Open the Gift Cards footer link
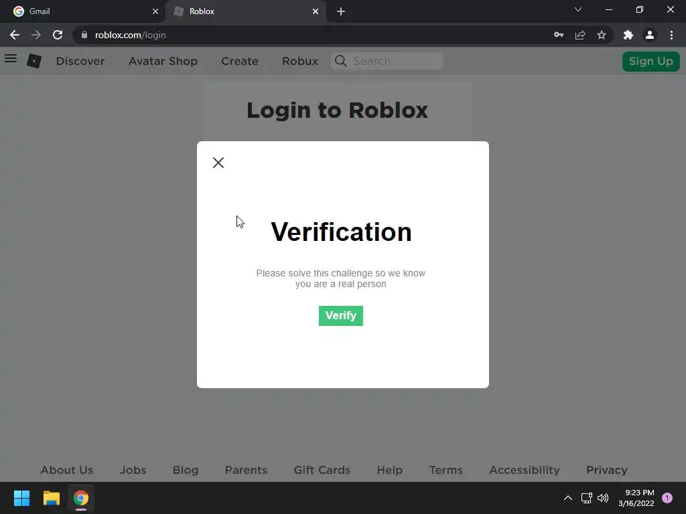The height and width of the screenshot is (514, 686). tap(322, 470)
